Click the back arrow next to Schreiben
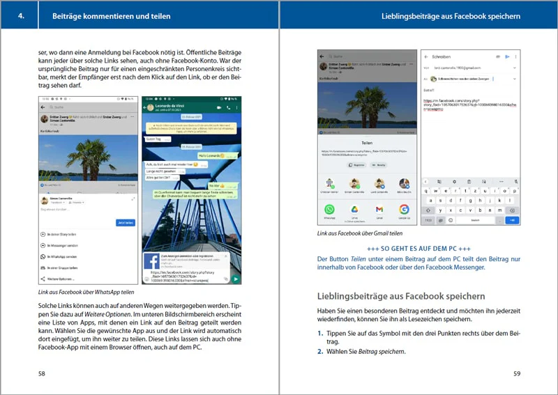Screen dimensions: 558x395 pyautogui.click(x=426, y=56)
